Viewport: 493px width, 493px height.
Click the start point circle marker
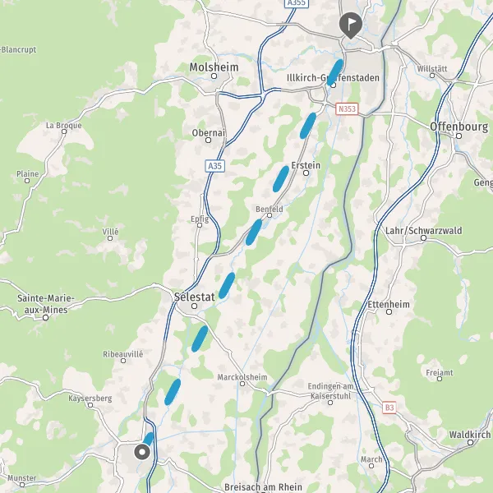pyautogui.click(x=142, y=452)
